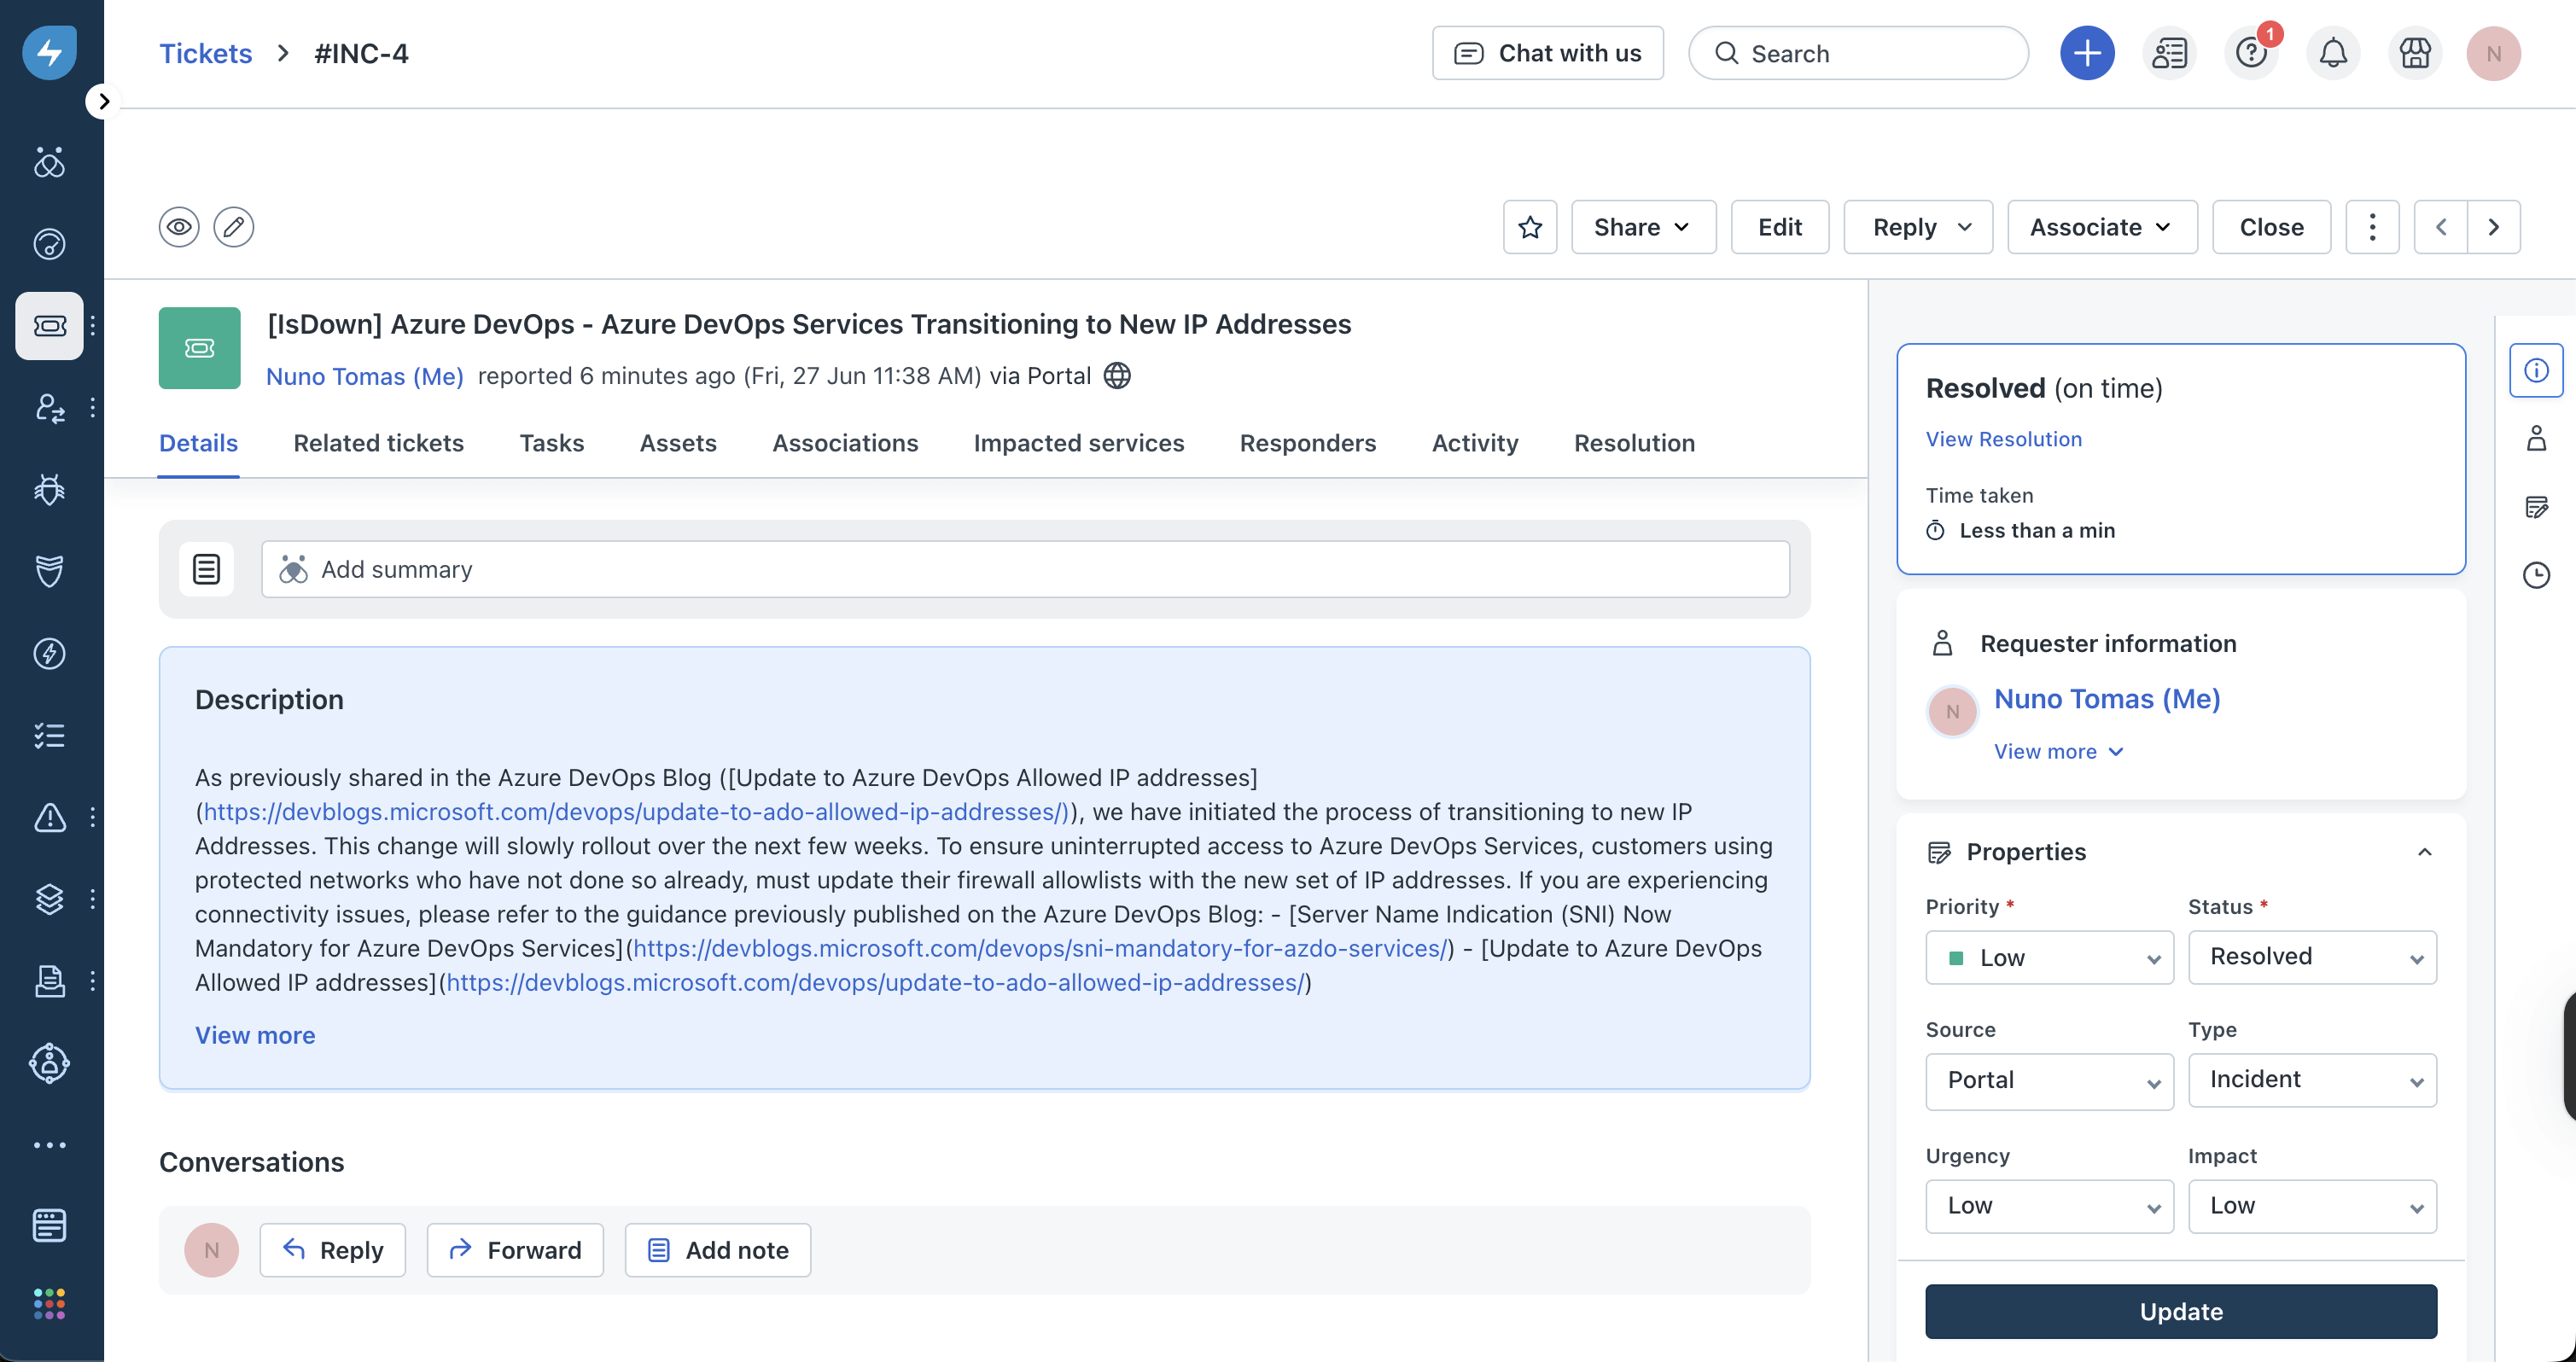The image size is (2576, 1362).
Task: Click the Add note button
Action: pyautogui.click(x=718, y=1250)
